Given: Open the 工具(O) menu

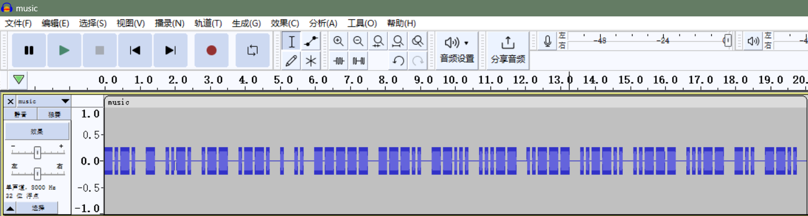Looking at the screenshot, I should tap(362, 23).
